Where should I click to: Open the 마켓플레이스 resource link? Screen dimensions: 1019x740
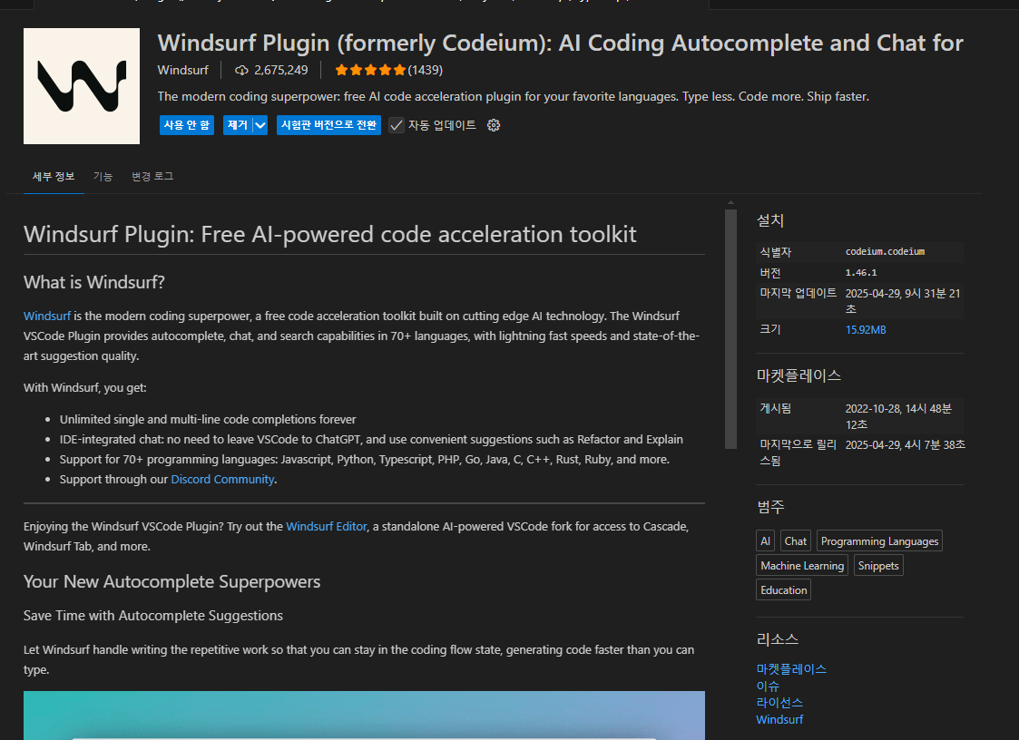point(791,669)
